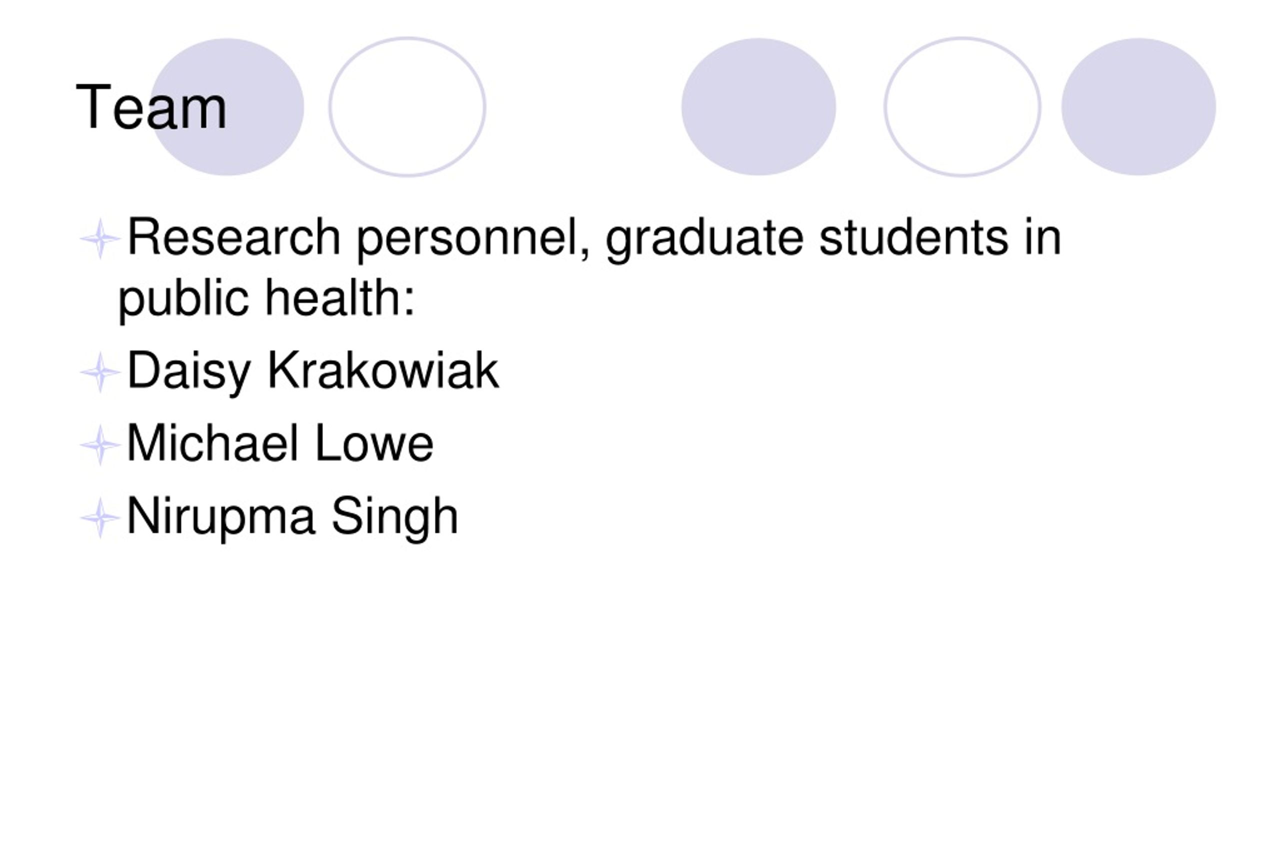Click the star bullet next to Daisy Krakowiak

tap(99, 372)
